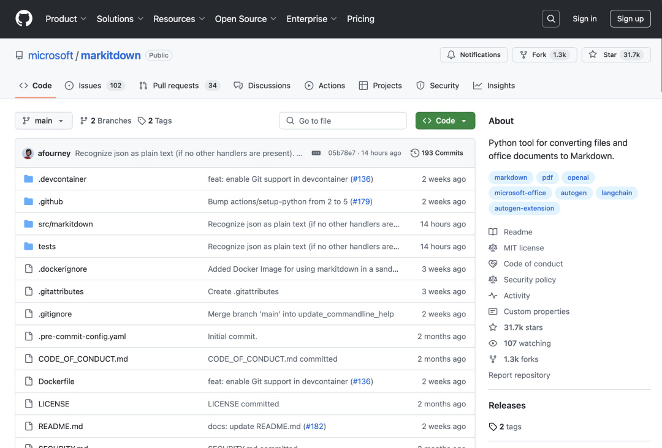Click the bell icon in Notifications

point(451,55)
